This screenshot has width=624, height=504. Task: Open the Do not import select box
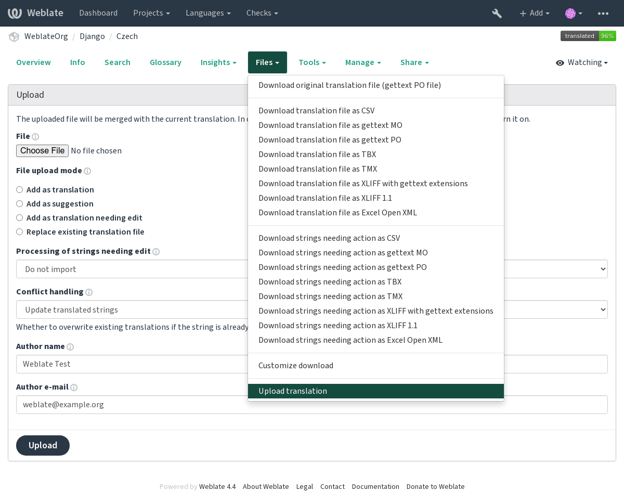pyautogui.click(x=312, y=269)
